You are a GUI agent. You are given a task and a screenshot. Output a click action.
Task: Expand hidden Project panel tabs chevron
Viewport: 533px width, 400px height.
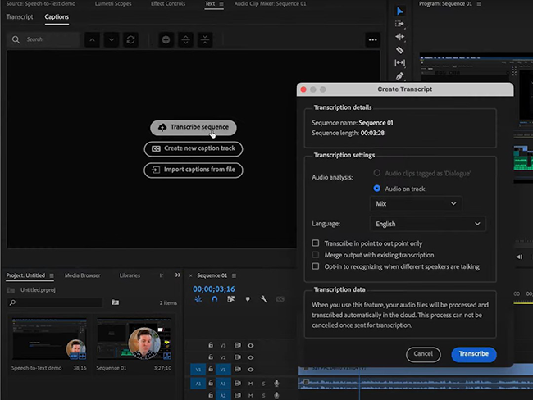pyautogui.click(x=178, y=275)
